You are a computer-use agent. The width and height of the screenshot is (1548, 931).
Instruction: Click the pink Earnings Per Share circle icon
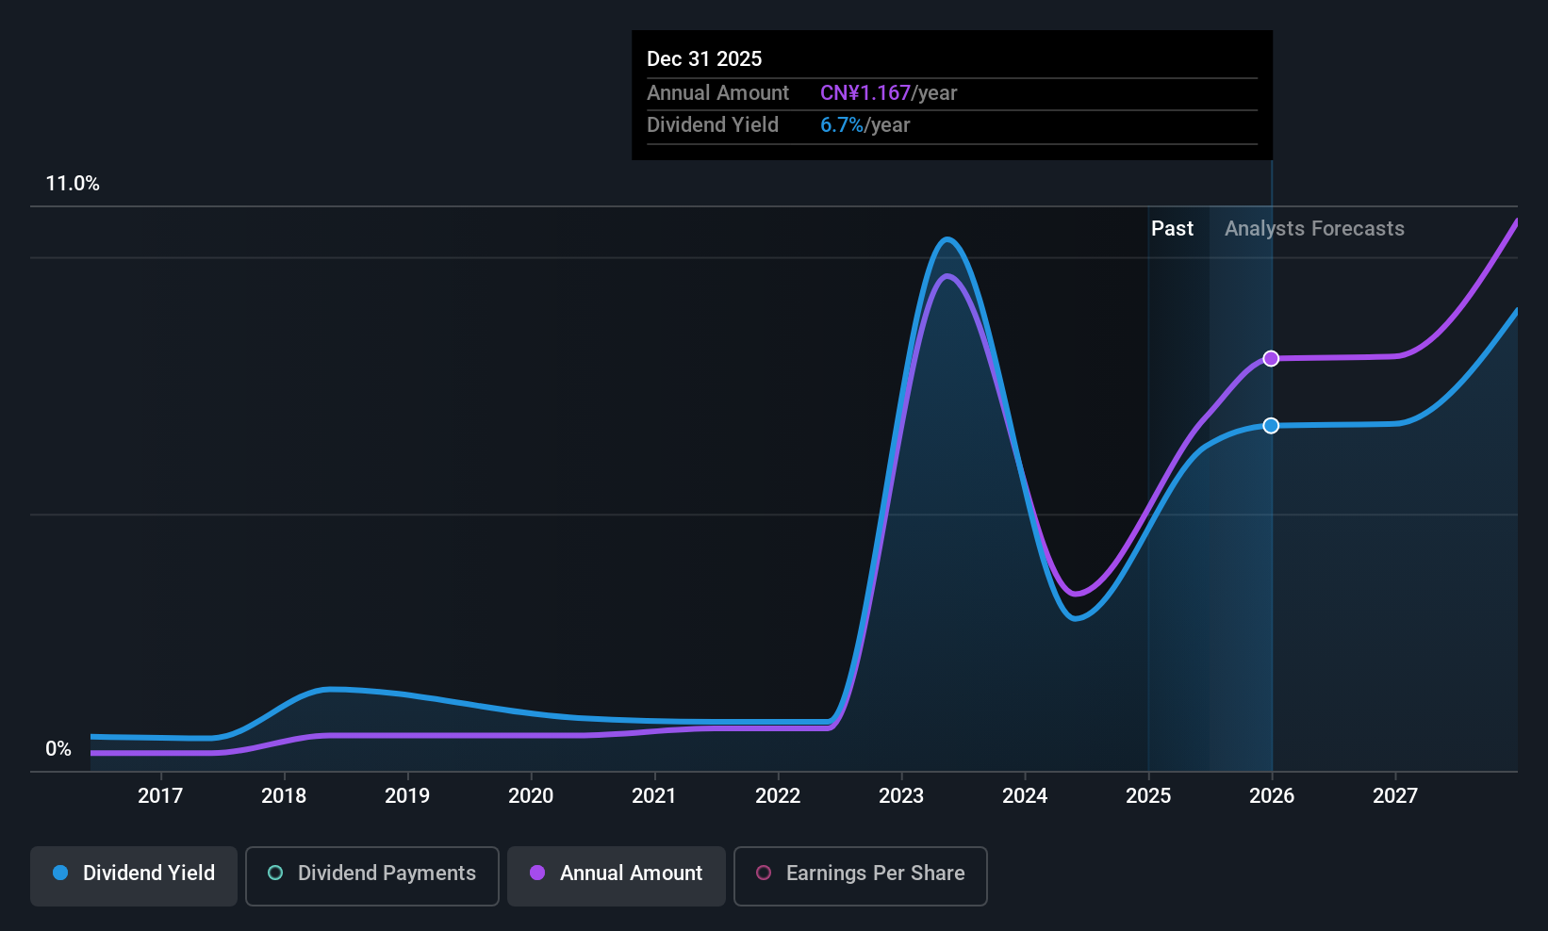click(764, 873)
